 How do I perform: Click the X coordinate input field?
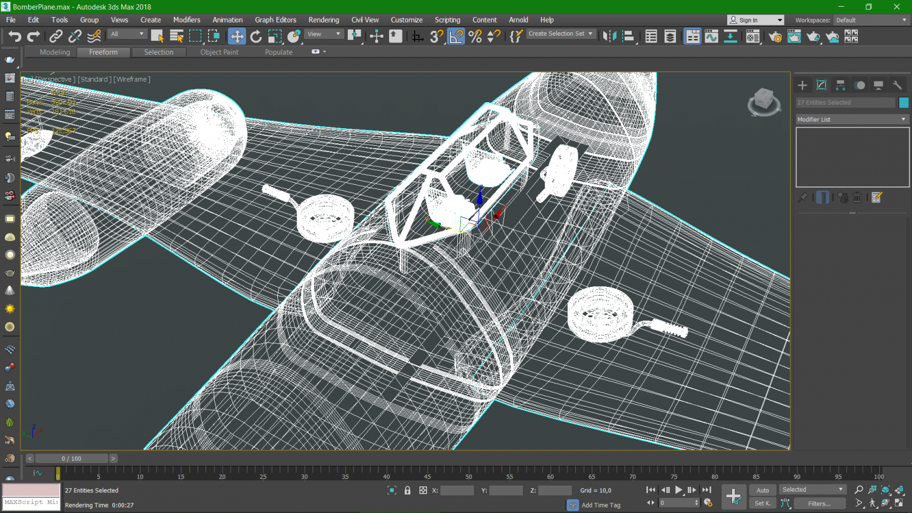457,490
